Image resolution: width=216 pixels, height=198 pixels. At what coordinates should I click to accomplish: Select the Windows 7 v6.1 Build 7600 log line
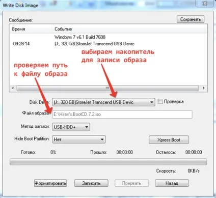click(x=80, y=37)
